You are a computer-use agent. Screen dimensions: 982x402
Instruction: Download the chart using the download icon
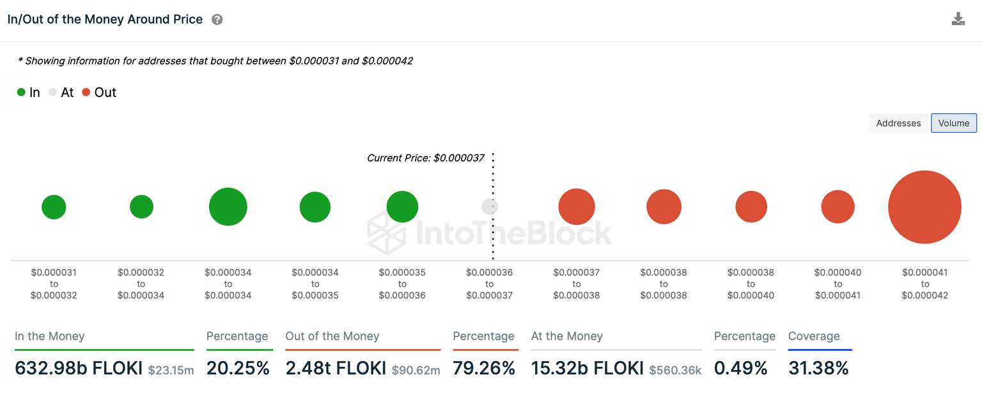click(958, 19)
